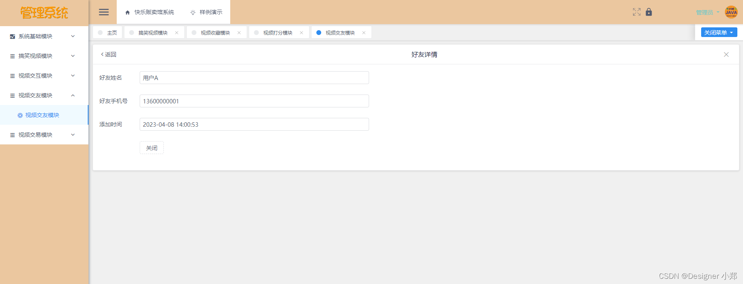The image size is (743, 284).
Task: Click the 系统基础模块 chart icon
Action: 12,37
